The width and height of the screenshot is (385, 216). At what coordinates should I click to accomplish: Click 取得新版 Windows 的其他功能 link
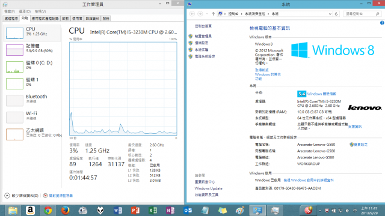268,74
